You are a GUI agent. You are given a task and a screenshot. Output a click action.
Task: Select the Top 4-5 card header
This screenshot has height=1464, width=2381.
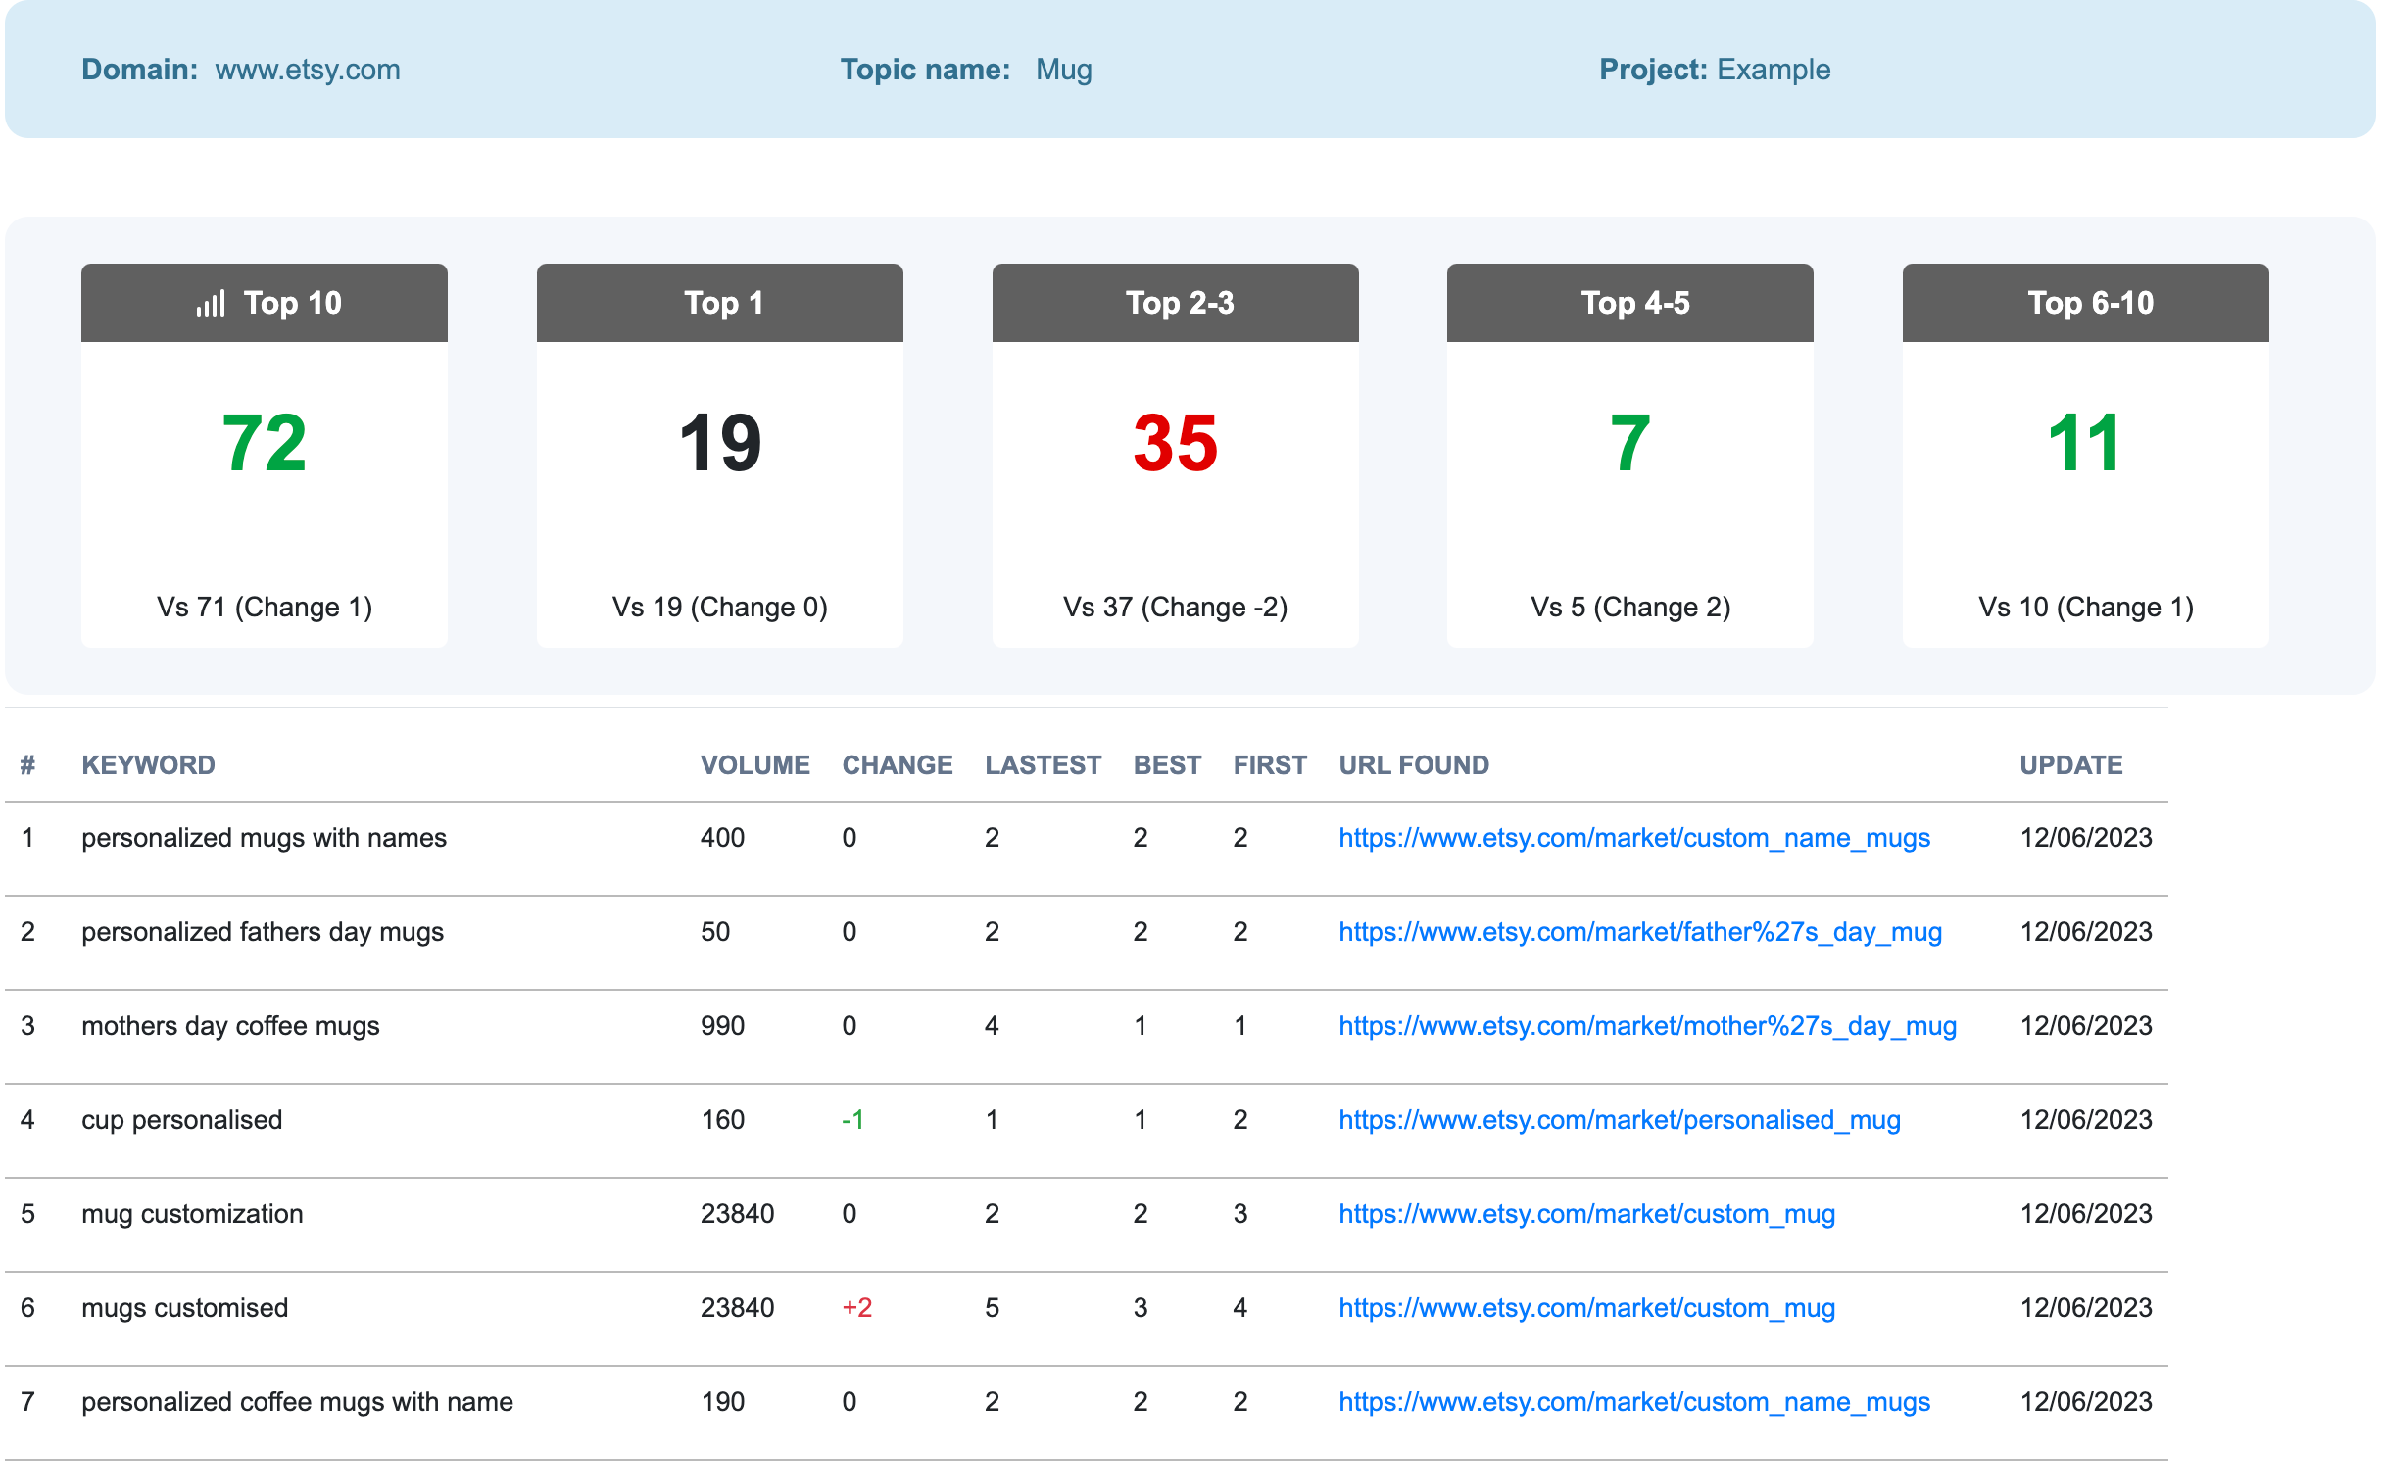click(x=1631, y=304)
